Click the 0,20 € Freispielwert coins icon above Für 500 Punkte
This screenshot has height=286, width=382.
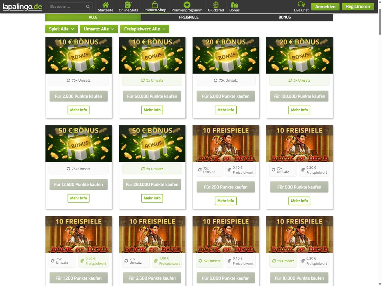pyautogui.click(x=303, y=170)
